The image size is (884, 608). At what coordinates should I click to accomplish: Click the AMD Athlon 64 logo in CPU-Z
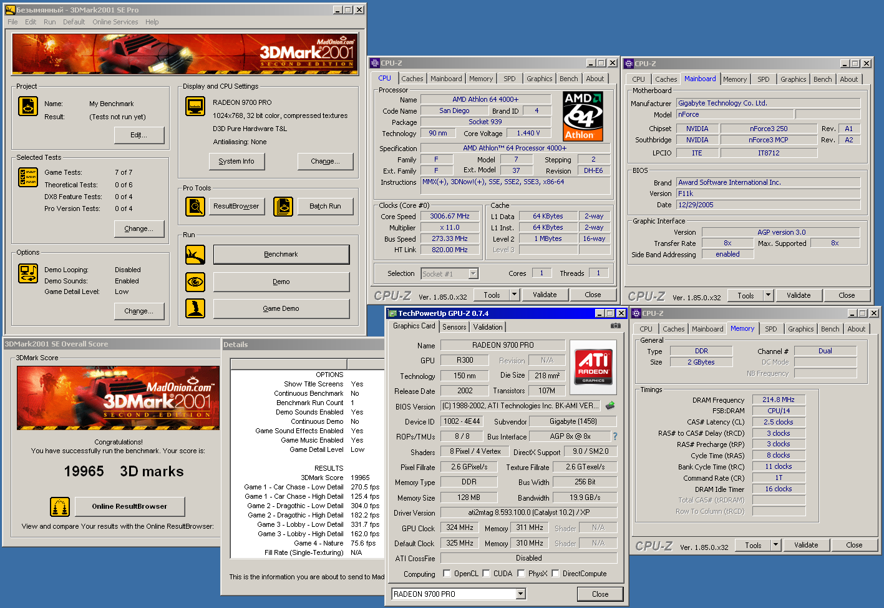[583, 115]
